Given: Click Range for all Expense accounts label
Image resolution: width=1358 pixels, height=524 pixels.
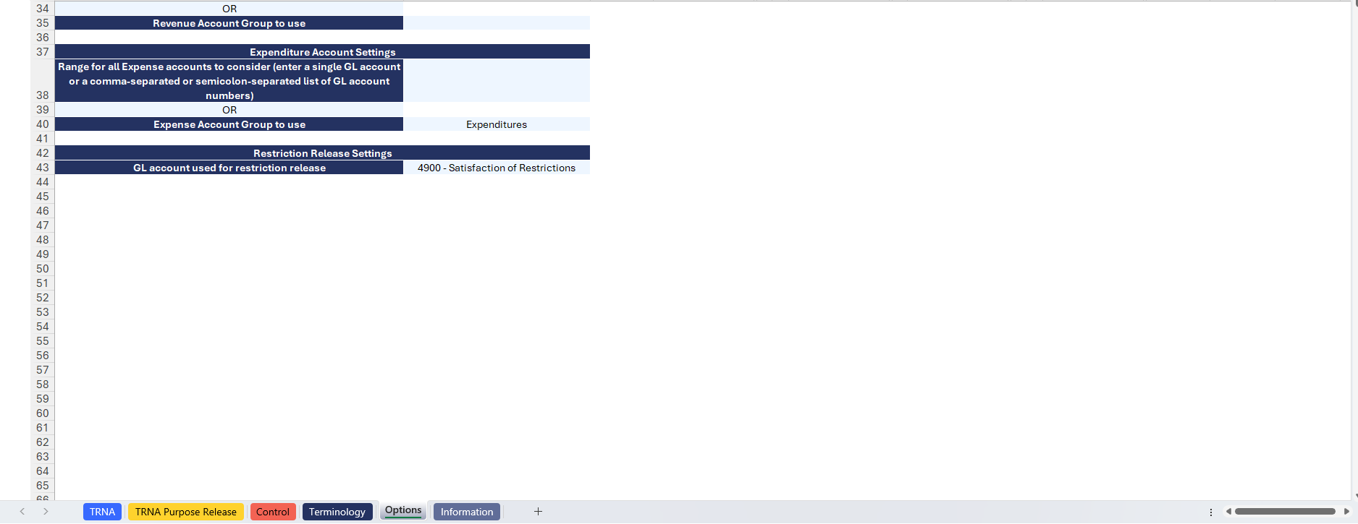Looking at the screenshot, I should tap(229, 80).
